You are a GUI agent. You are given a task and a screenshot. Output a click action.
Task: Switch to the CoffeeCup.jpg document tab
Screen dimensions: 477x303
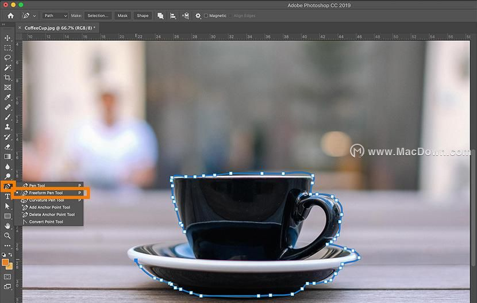(x=60, y=28)
